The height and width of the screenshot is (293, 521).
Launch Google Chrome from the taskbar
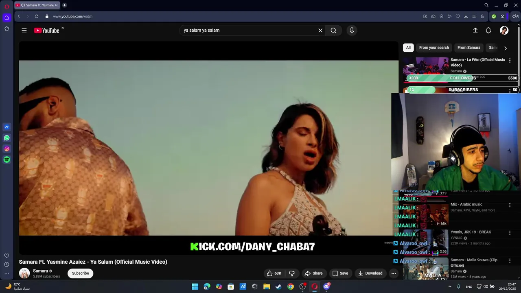click(x=291, y=286)
